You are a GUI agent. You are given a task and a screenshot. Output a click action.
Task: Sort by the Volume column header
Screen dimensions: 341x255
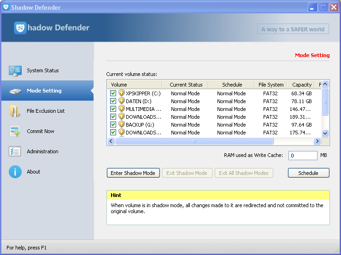135,85
